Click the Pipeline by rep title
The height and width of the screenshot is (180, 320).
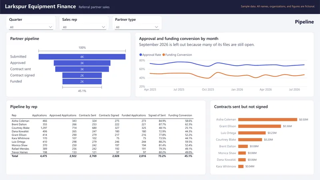coord(24,107)
